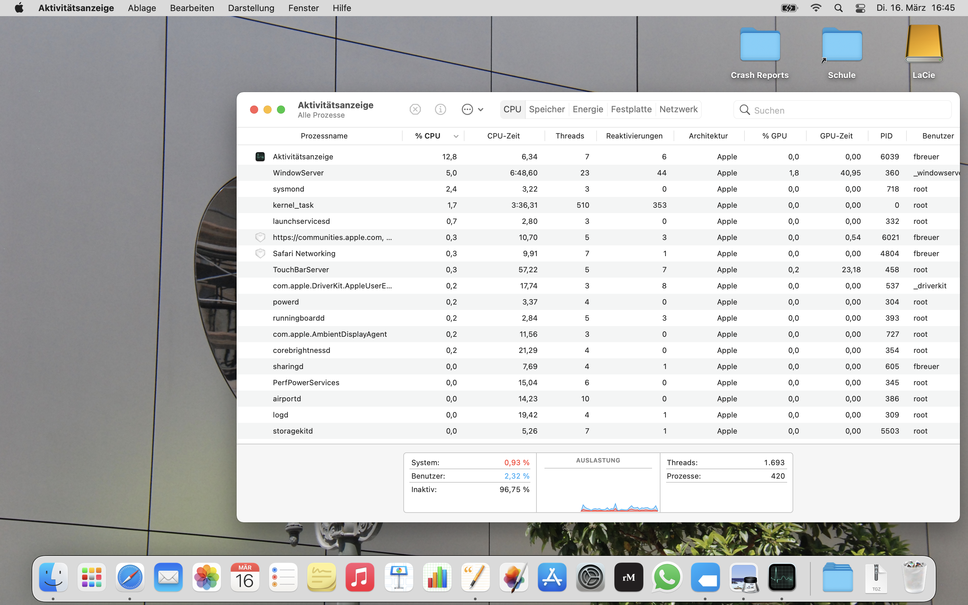Screen dimensions: 968x605
Task: Switch to the Speicher tab
Action: [547, 109]
